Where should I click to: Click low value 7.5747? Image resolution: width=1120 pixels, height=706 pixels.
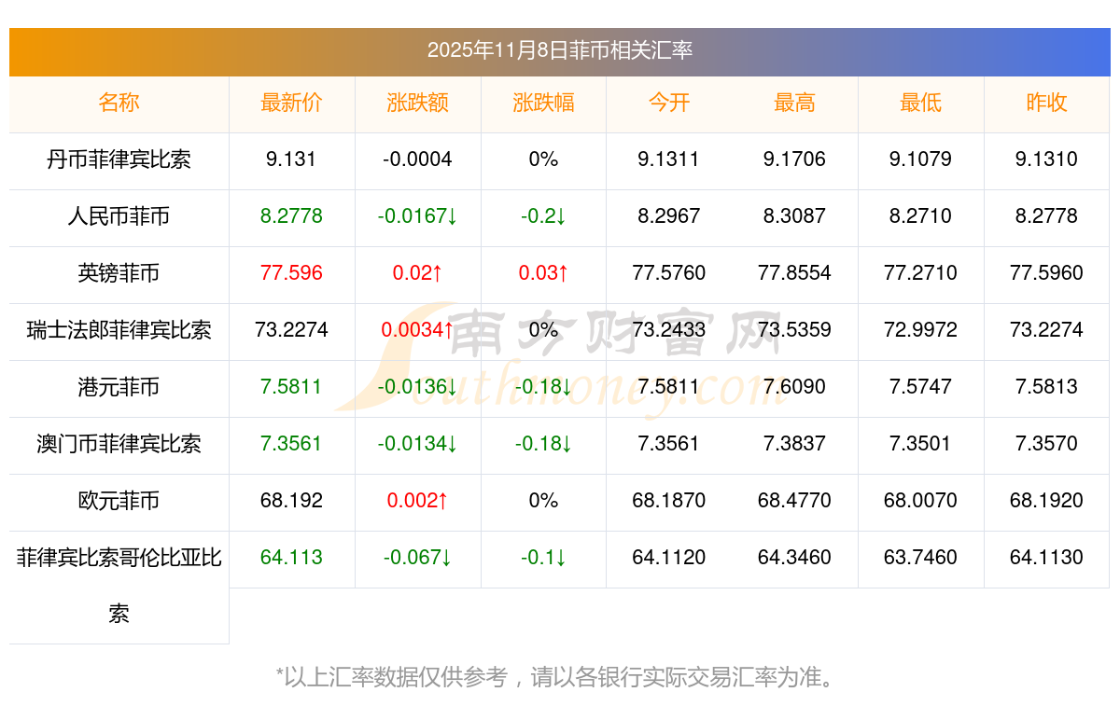click(x=920, y=387)
